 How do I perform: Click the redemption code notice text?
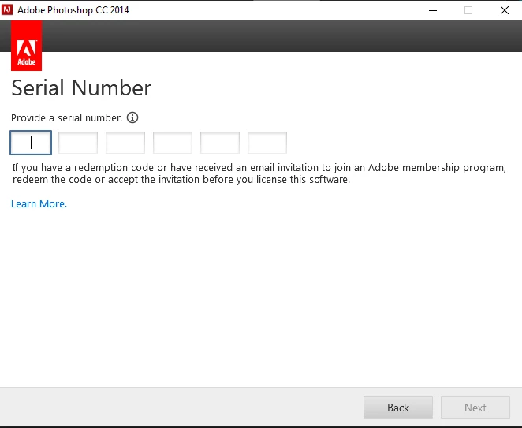tap(259, 173)
